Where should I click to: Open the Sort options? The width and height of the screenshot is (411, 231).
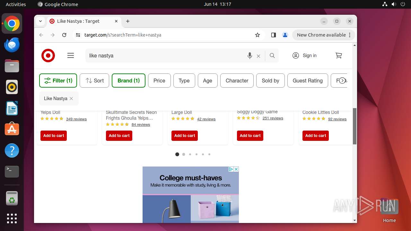pos(94,81)
